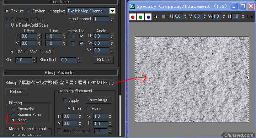
Task: Click the UV button in the cropping toolbar
Action: (250, 17)
